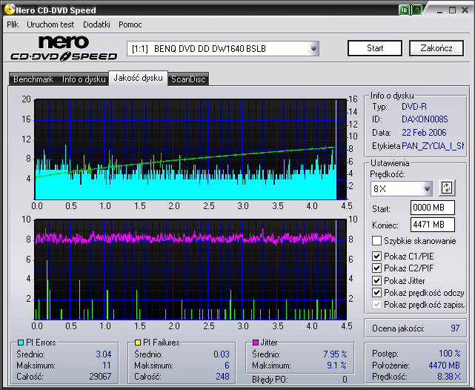Viewport: 475px width, 390px height.
Task: Click the PI Errors total 29067
Action: point(100,377)
